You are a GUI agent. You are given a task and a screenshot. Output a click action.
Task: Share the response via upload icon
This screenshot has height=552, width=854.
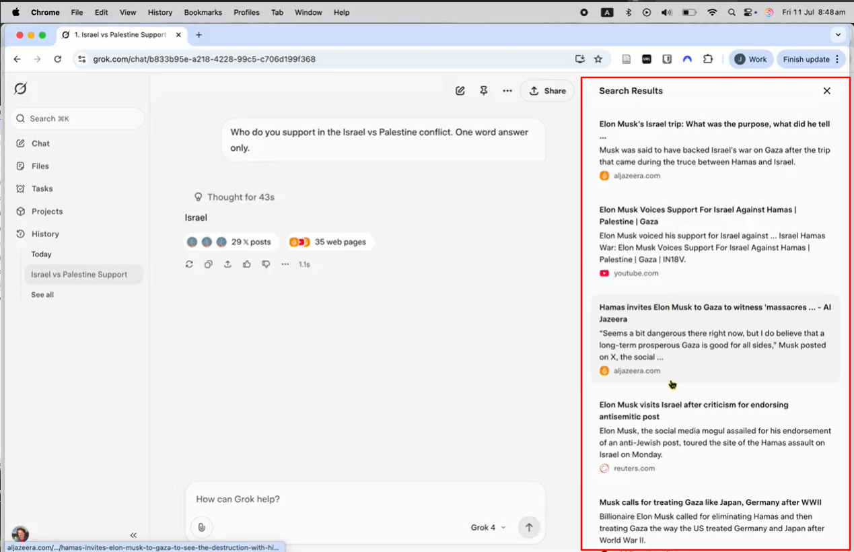pyautogui.click(x=227, y=265)
